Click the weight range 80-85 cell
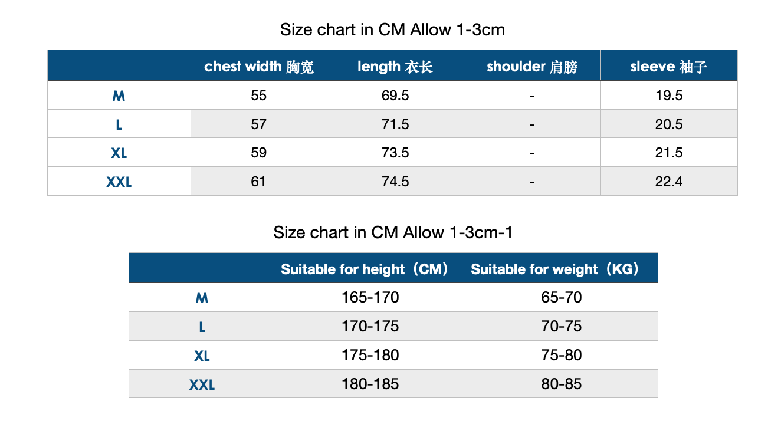 pyautogui.click(x=562, y=384)
